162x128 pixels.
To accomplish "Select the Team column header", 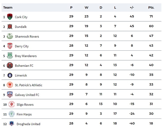I will [x=8, y=8].
